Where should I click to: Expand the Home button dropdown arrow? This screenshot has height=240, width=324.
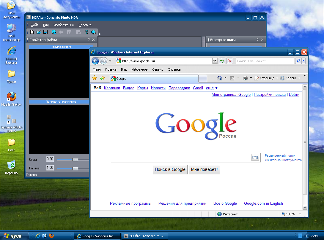[225, 78]
